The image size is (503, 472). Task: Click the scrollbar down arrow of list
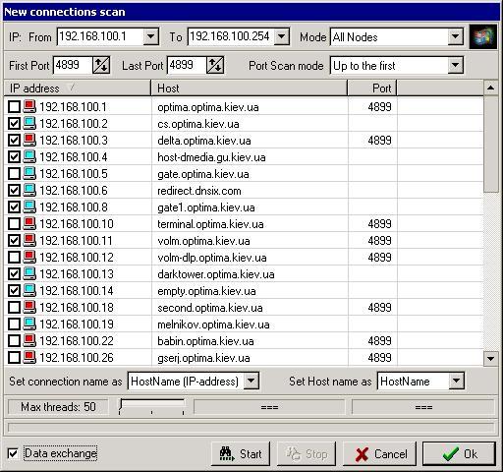tap(490, 358)
